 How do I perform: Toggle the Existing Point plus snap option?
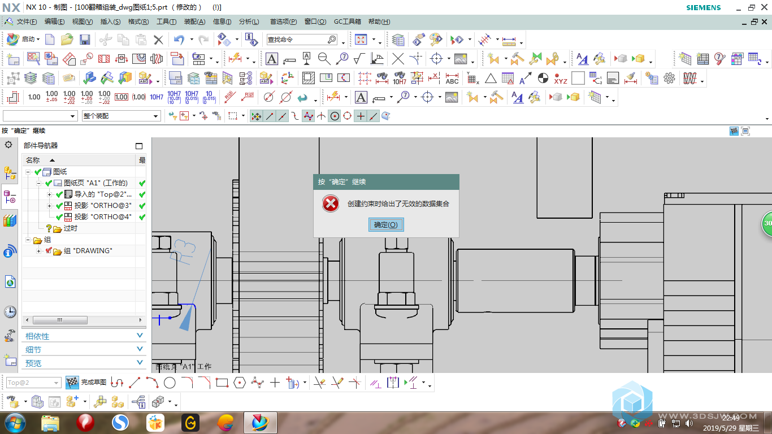point(360,116)
